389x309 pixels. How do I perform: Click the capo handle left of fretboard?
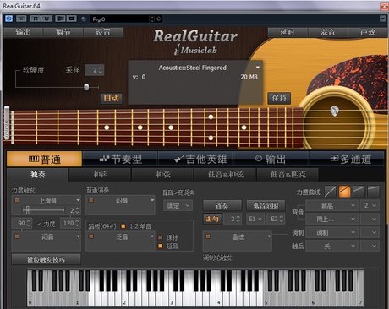(x=7, y=123)
